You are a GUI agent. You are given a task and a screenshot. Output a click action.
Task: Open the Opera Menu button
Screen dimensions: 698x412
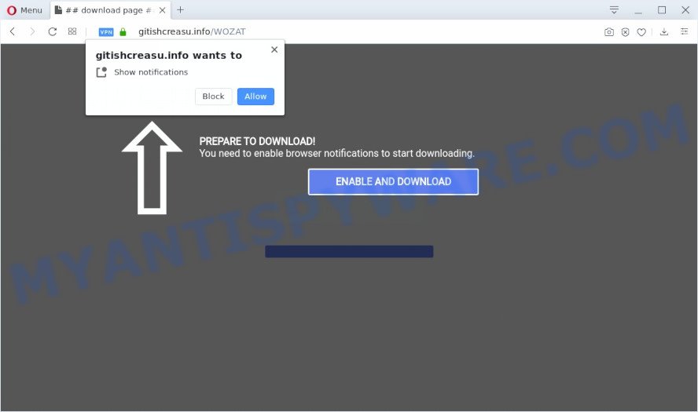(24, 10)
